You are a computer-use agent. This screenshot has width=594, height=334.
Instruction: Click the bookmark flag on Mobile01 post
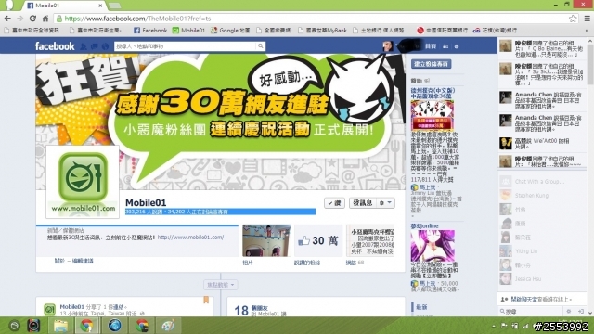(x=206, y=300)
